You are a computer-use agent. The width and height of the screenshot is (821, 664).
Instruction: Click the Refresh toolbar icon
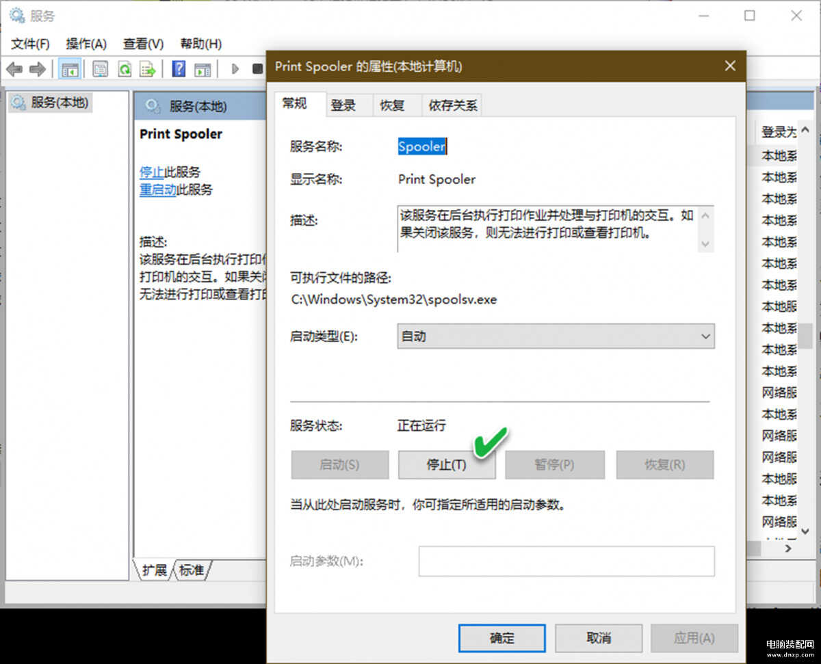pos(125,69)
